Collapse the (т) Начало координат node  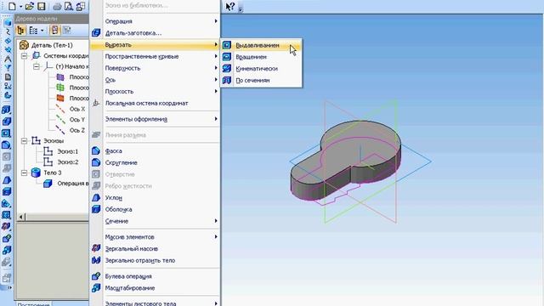coord(36,66)
